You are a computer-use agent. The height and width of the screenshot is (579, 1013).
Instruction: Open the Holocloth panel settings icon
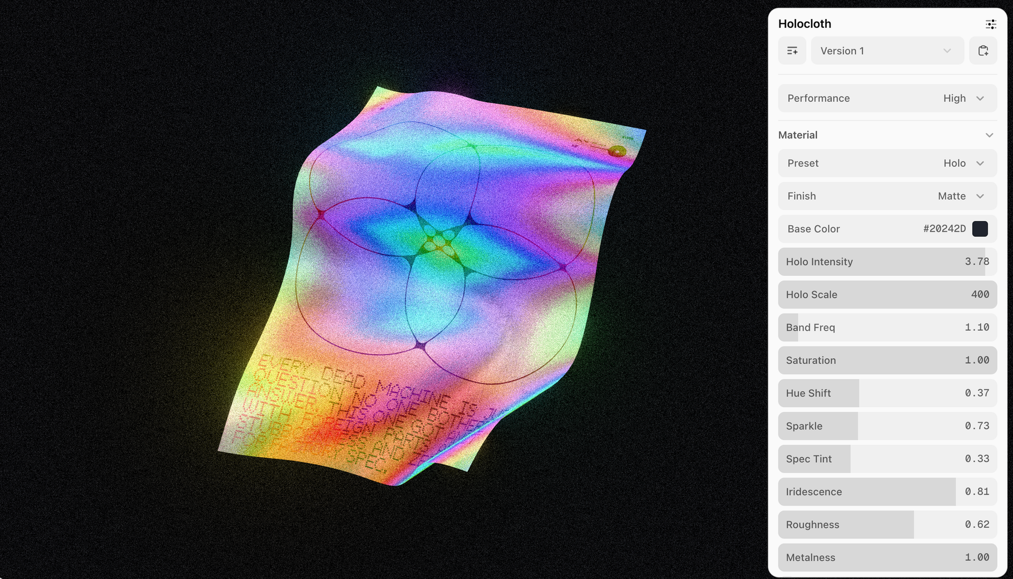990,24
